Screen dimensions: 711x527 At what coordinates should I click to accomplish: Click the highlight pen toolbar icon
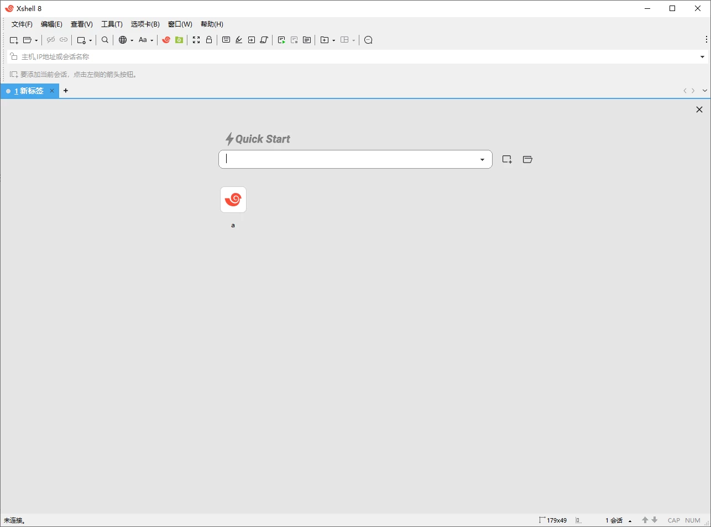239,40
